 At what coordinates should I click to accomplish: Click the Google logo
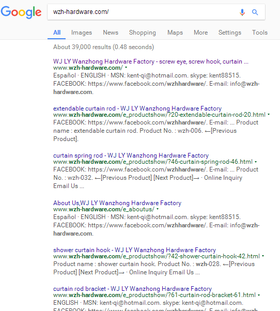point(21,12)
